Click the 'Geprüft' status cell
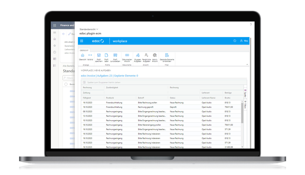305x175 pixels. click(173, 107)
